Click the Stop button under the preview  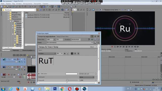coord(126,47)
